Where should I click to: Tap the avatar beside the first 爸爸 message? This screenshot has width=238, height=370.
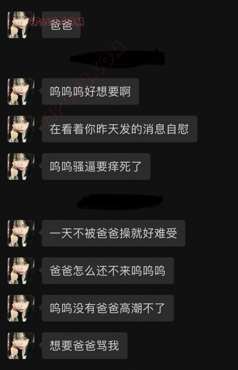pos(21,25)
